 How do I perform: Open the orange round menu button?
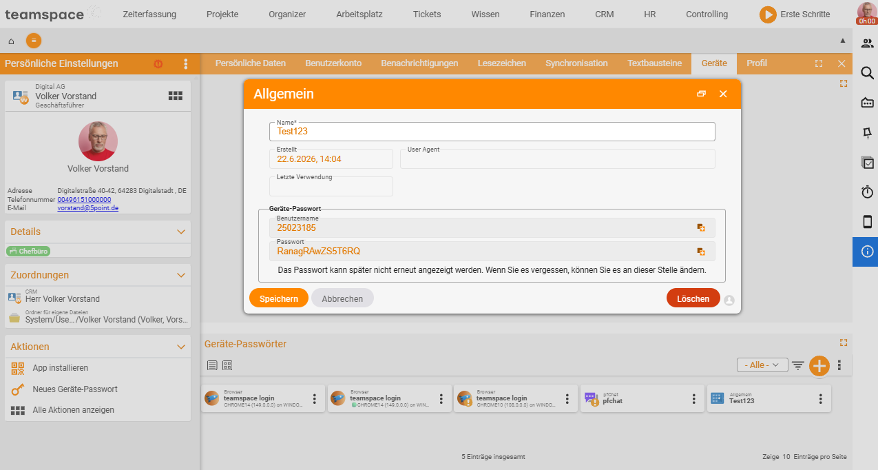click(x=34, y=41)
